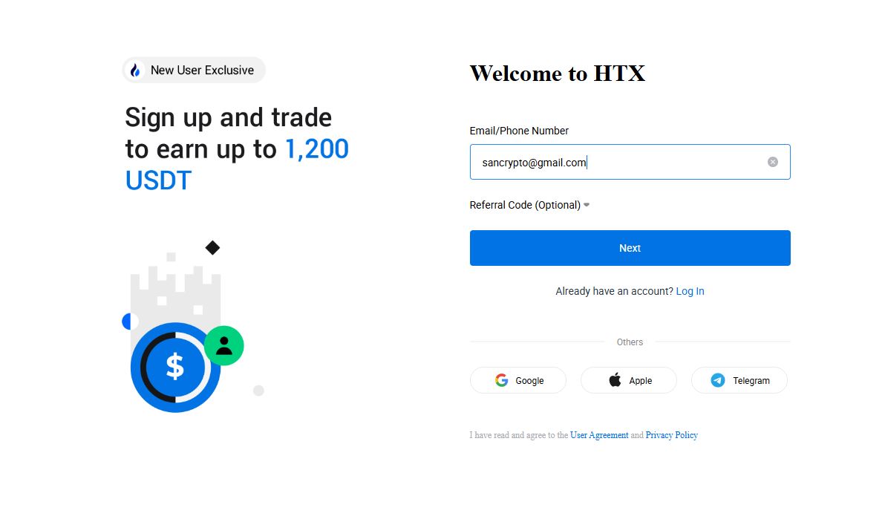
Task: Open the Privacy Policy link
Action: (672, 435)
